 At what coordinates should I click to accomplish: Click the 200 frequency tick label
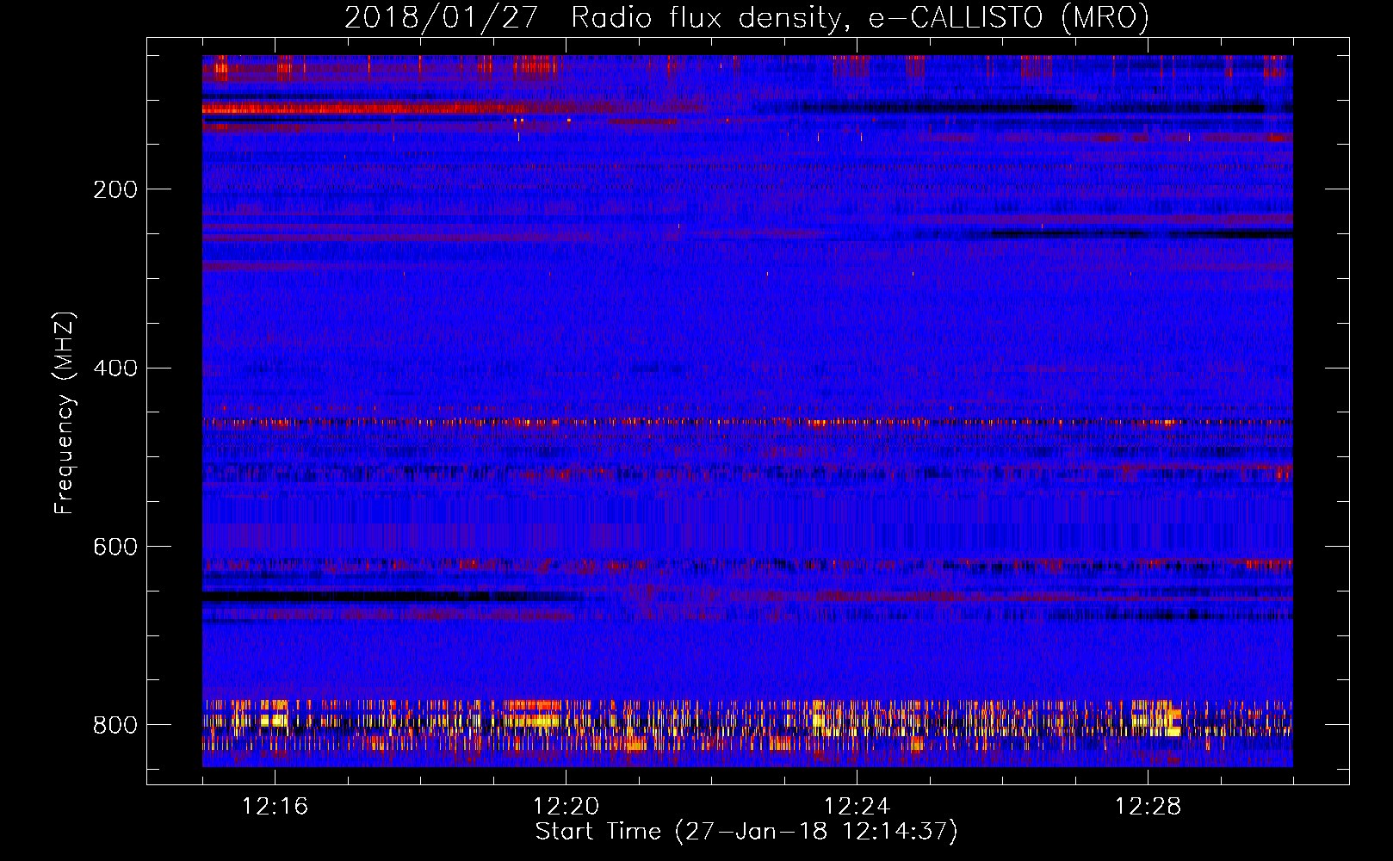pos(115,189)
